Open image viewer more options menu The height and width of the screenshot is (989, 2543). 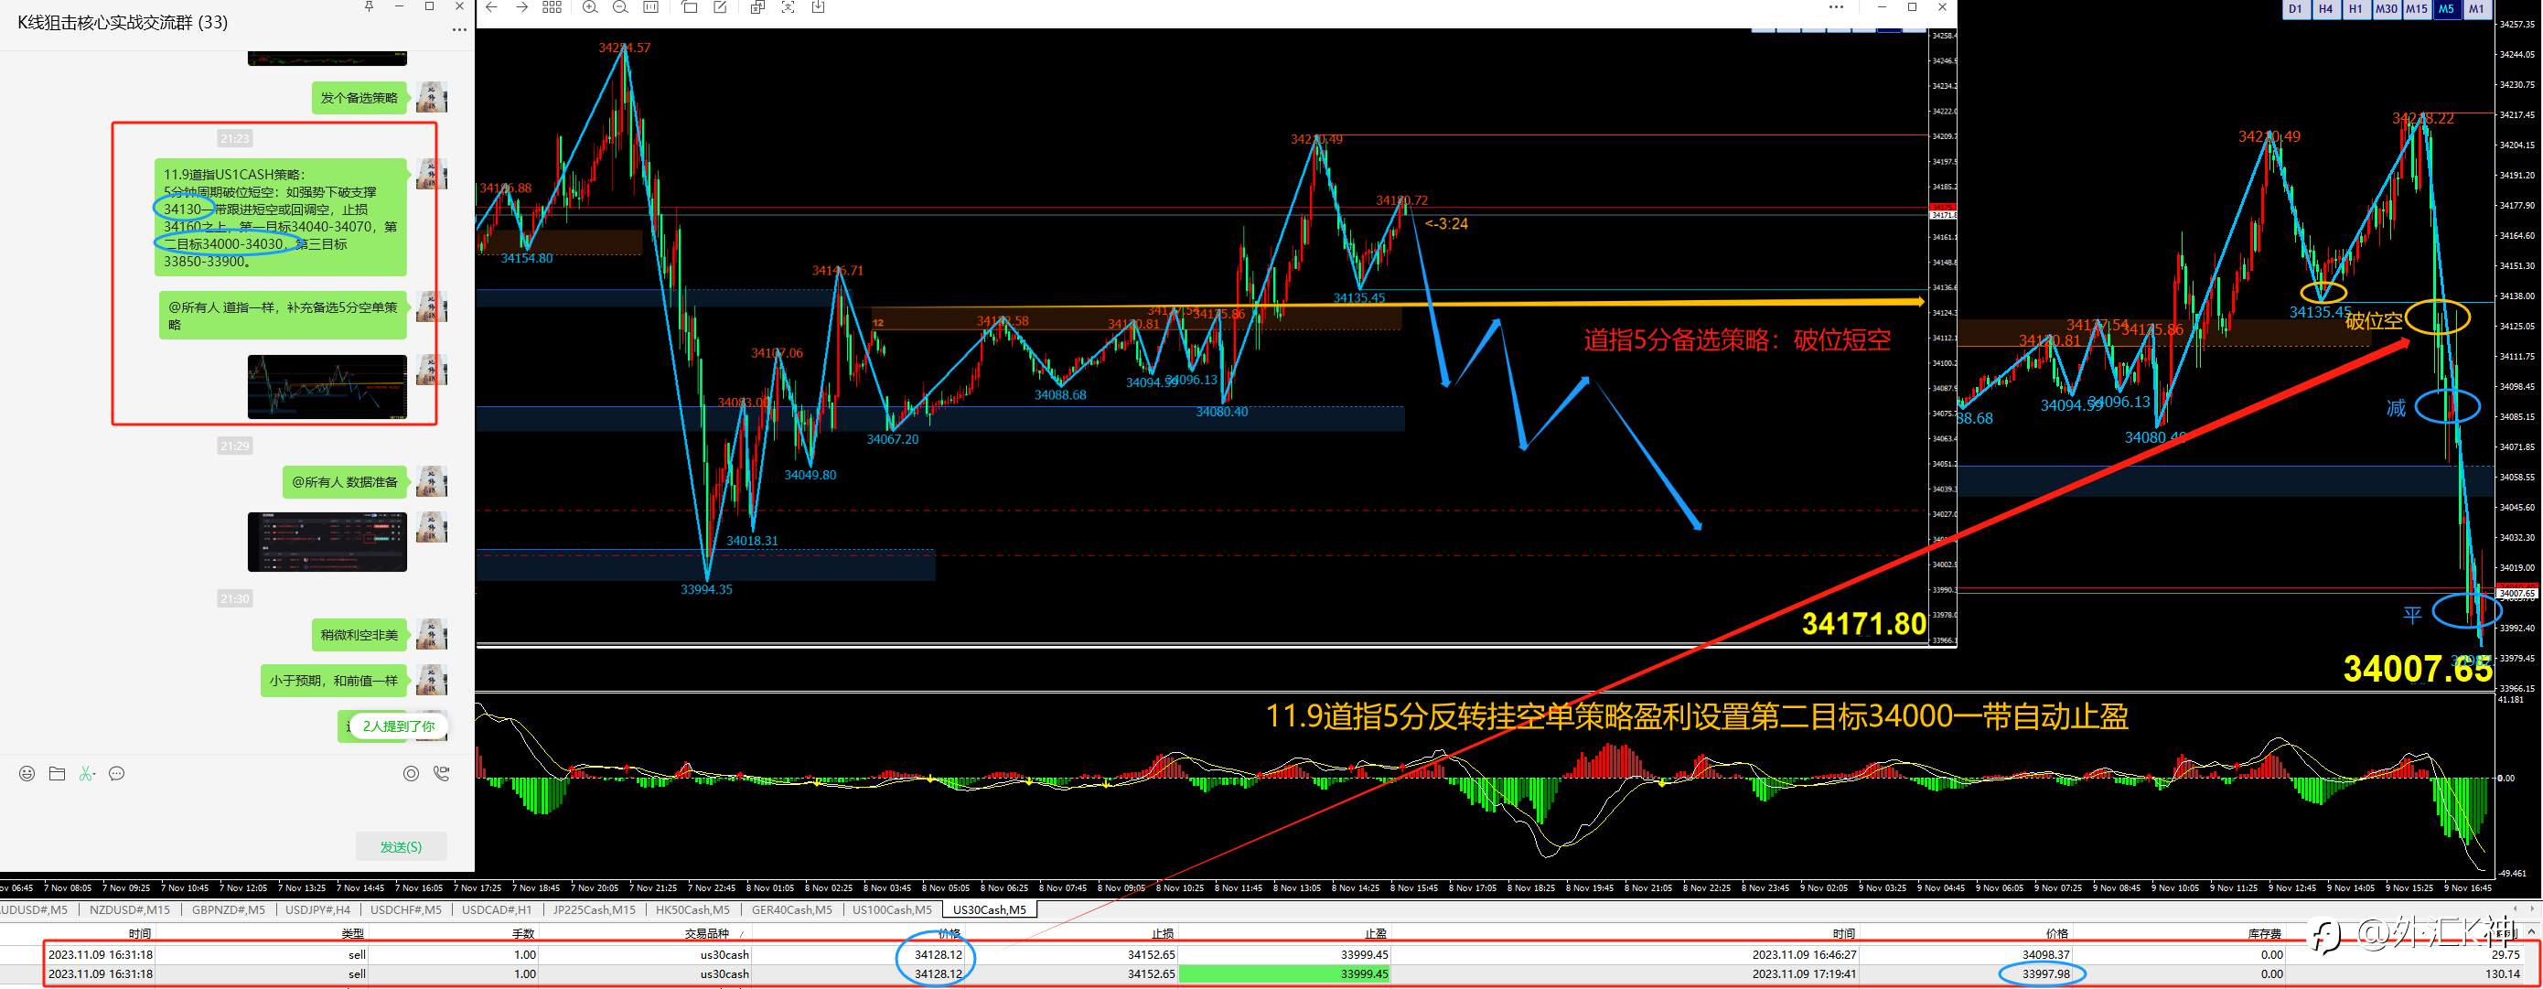click(1835, 8)
